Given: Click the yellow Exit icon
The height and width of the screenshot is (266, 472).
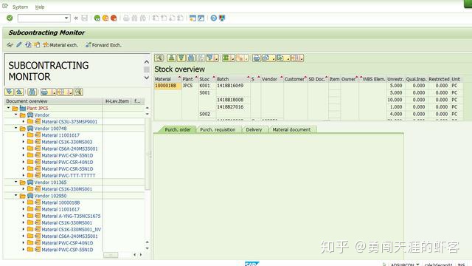Looking at the screenshot, I should click(x=105, y=18).
